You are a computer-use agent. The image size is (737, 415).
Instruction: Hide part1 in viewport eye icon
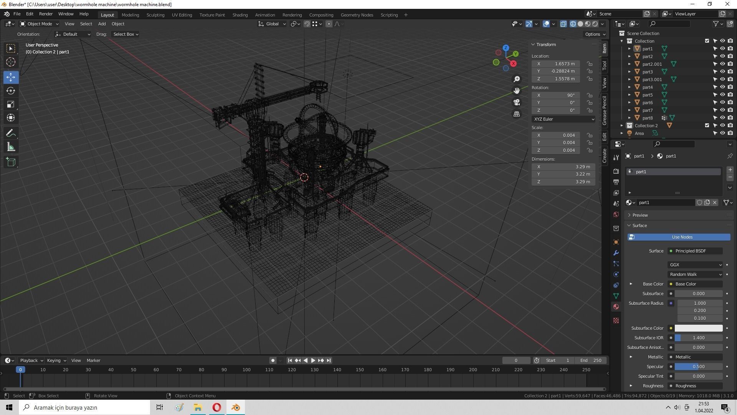click(x=722, y=49)
